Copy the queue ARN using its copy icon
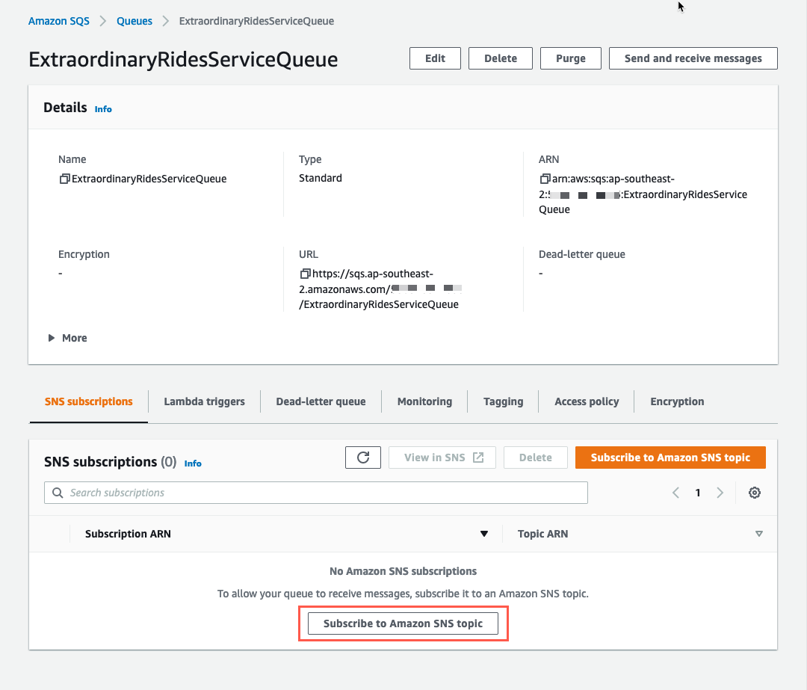The height and width of the screenshot is (690, 807). pyautogui.click(x=545, y=179)
